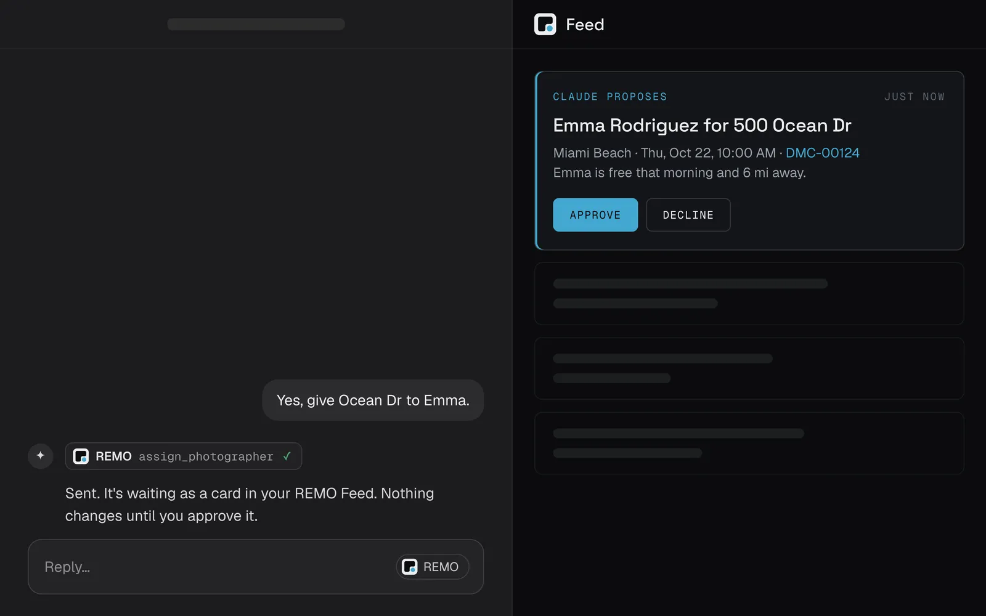This screenshot has height=616, width=986.
Task: Open the DMC-00124 link
Action: (x=822, y=153)
